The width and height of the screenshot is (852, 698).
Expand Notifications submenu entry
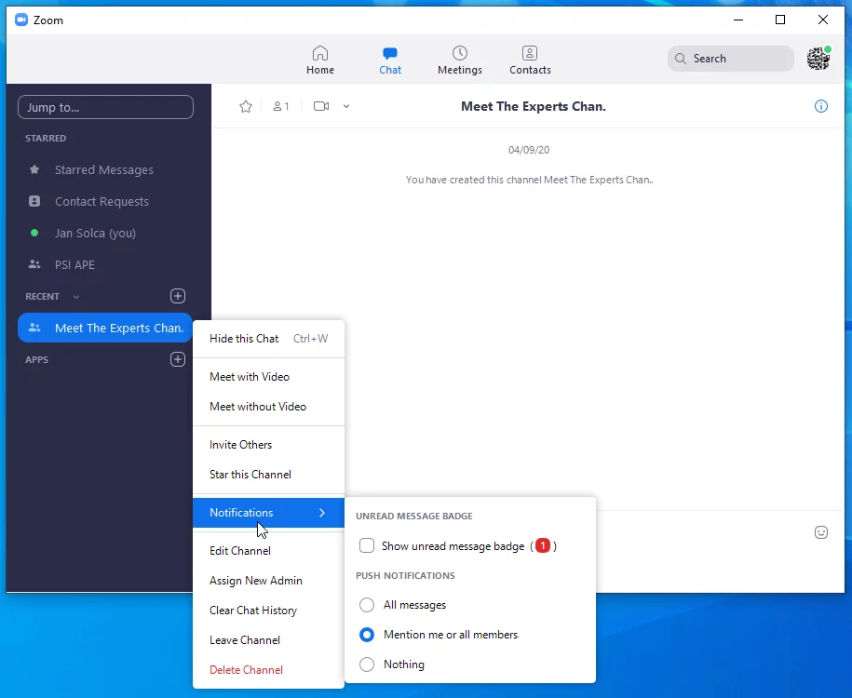(x=268, y=513)
